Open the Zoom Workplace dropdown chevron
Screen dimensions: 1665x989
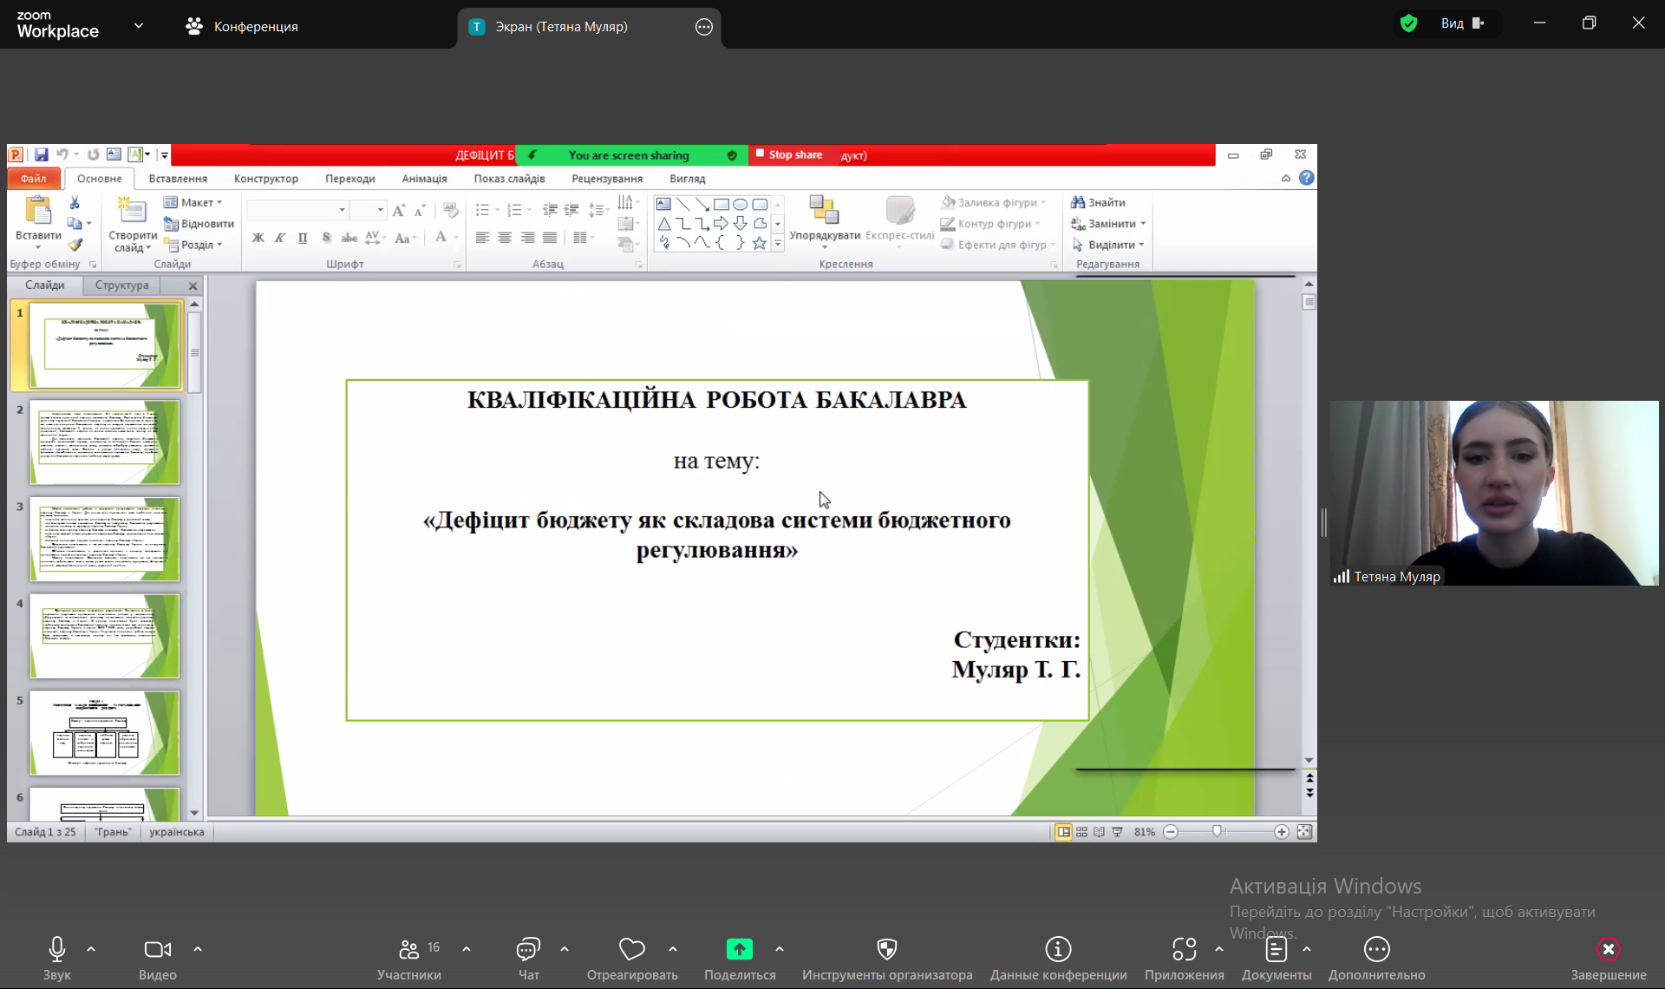pyautogui.click(x=139, y=26)
